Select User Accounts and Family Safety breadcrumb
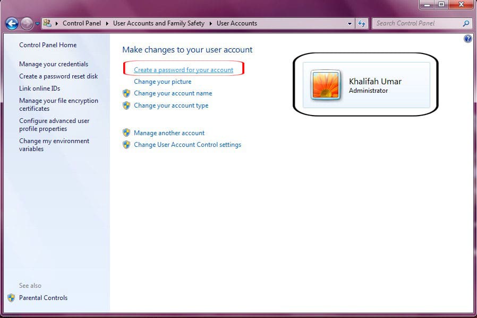The image size is (477, 318). 158,23
